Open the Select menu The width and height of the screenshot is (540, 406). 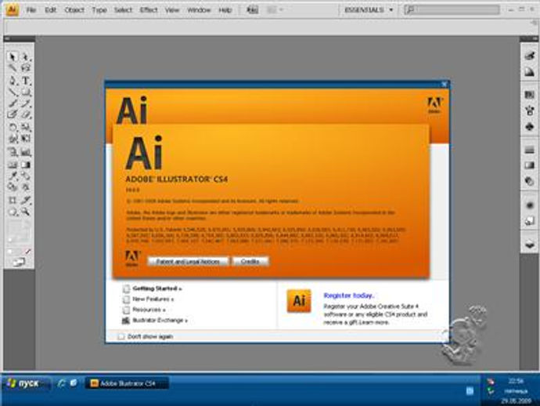tap(123, 10)
